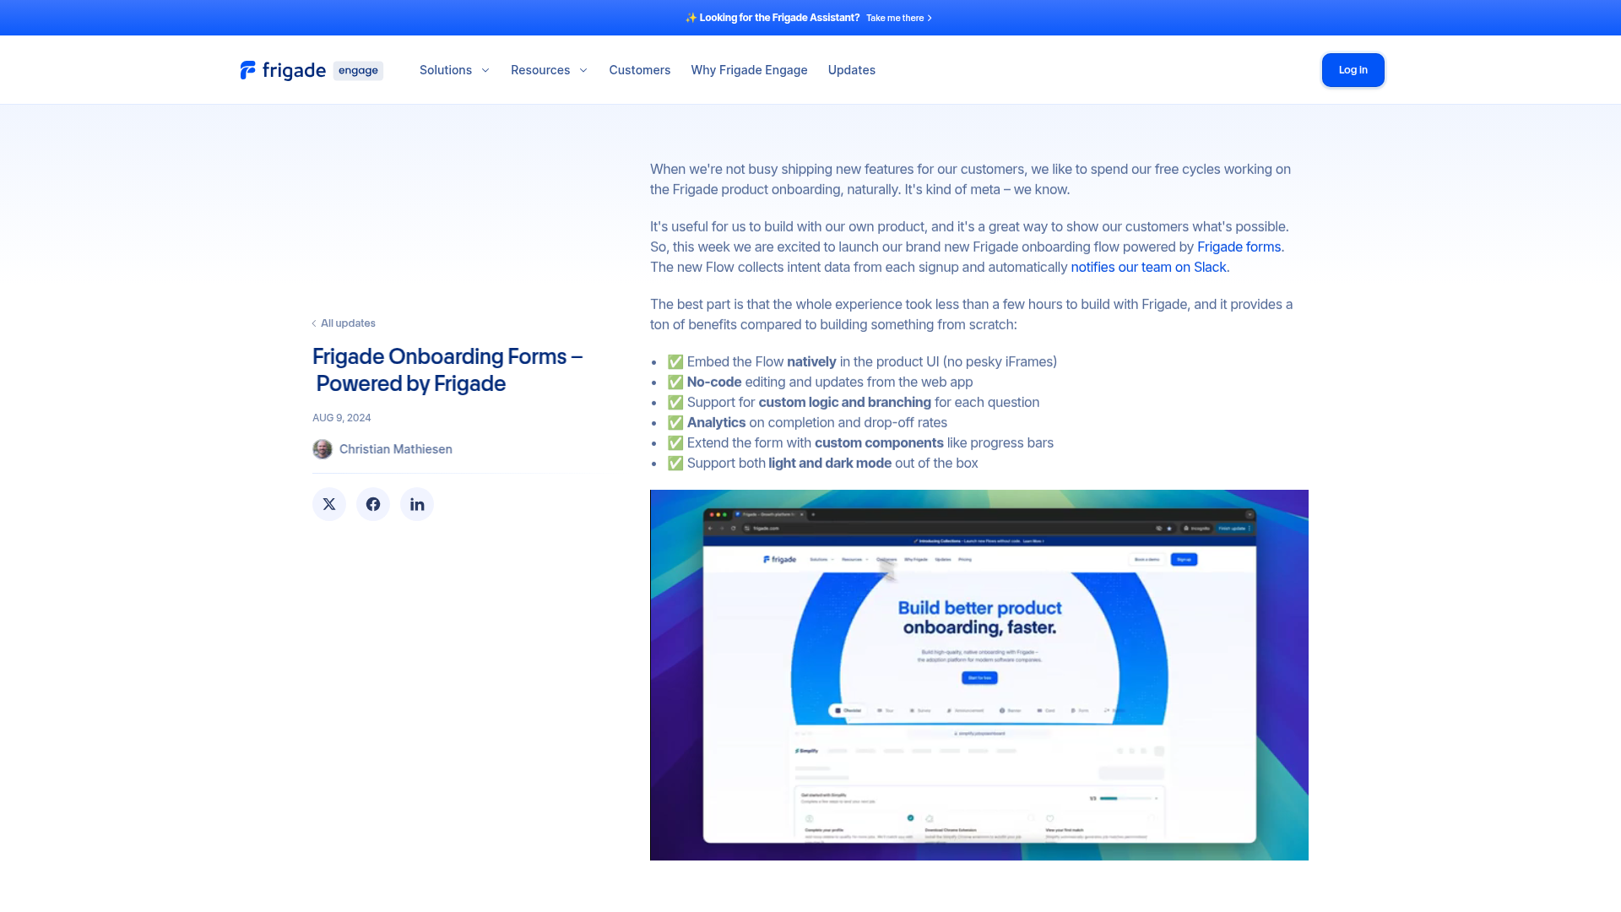Image resolution: width=1621 pixels, height=912 pixels.
Task: Click the No-code editing bullet point
Action: (x=820, y=382)
